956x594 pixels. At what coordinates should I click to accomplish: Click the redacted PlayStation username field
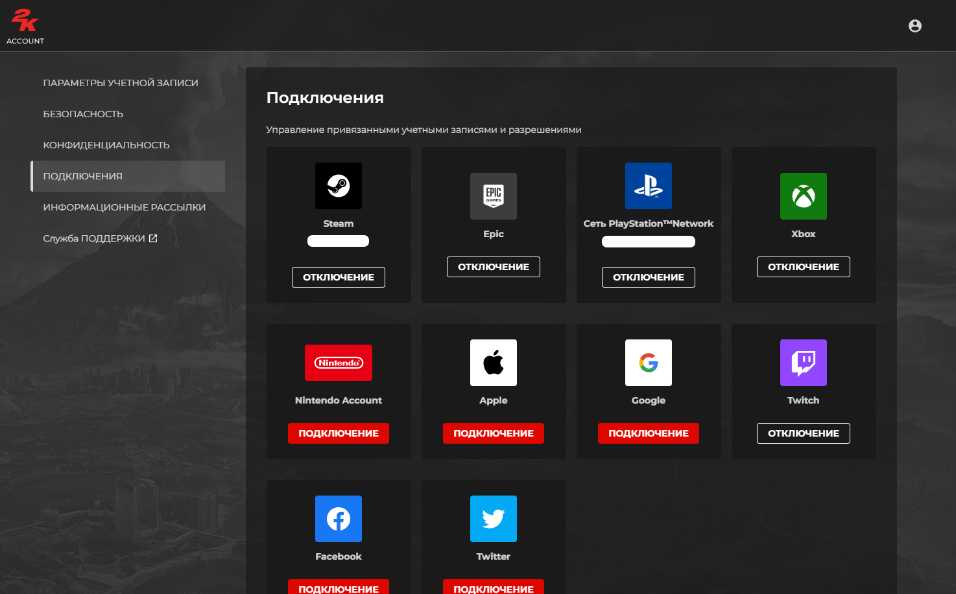coord(649,242)
